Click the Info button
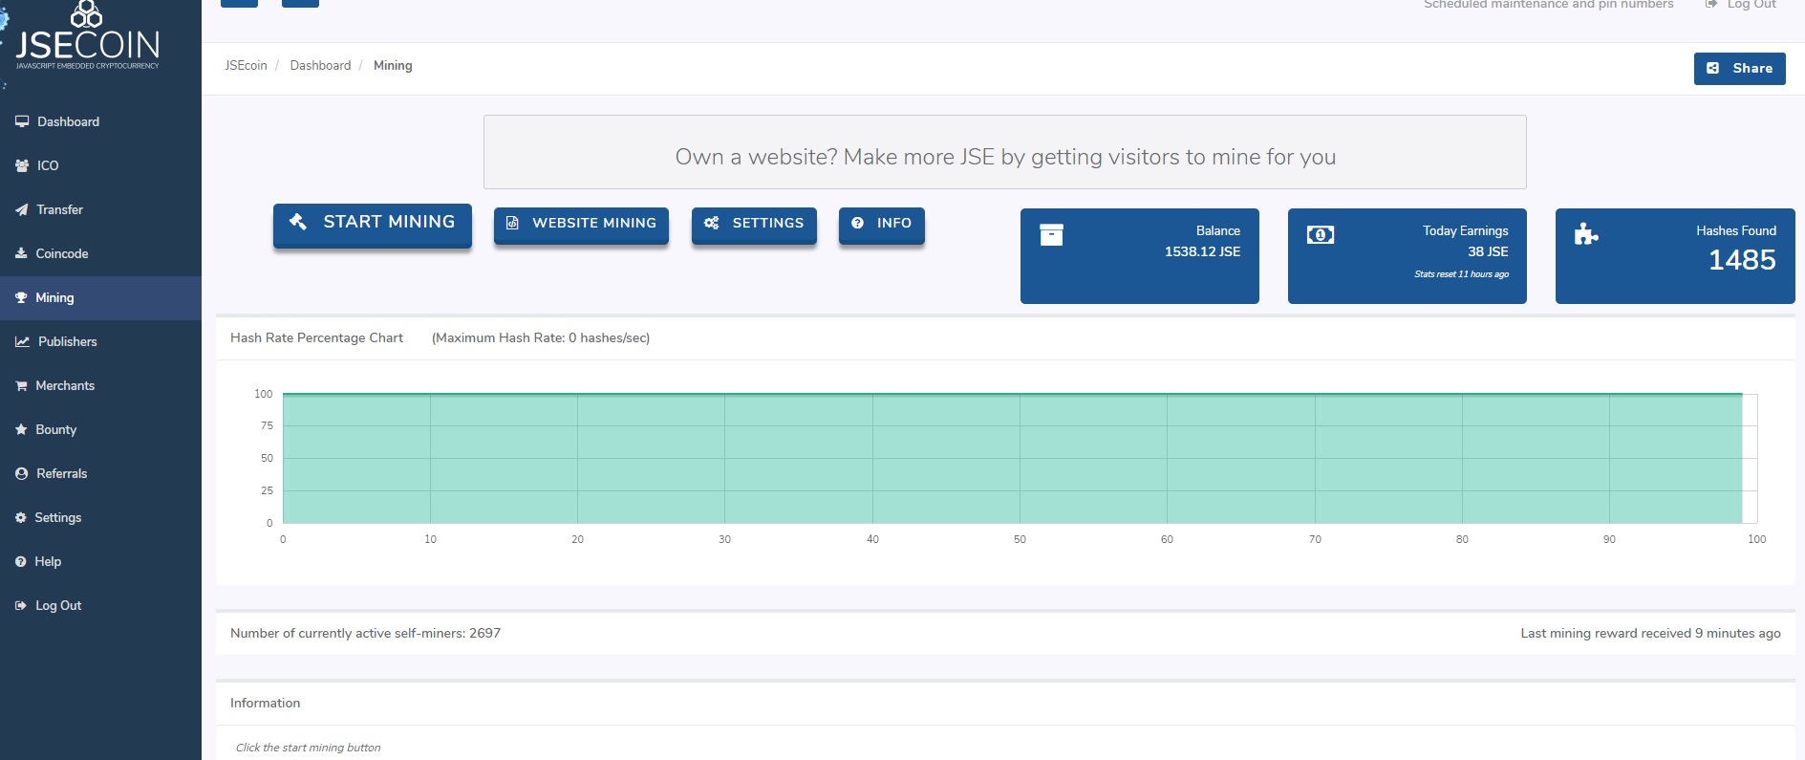The width and height of the screenshot is (1805, 760). coord(881,224)
